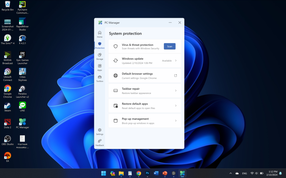Select the R 4.3.1 desktop shortcut

pyautogui.click(x=22, y=39)
